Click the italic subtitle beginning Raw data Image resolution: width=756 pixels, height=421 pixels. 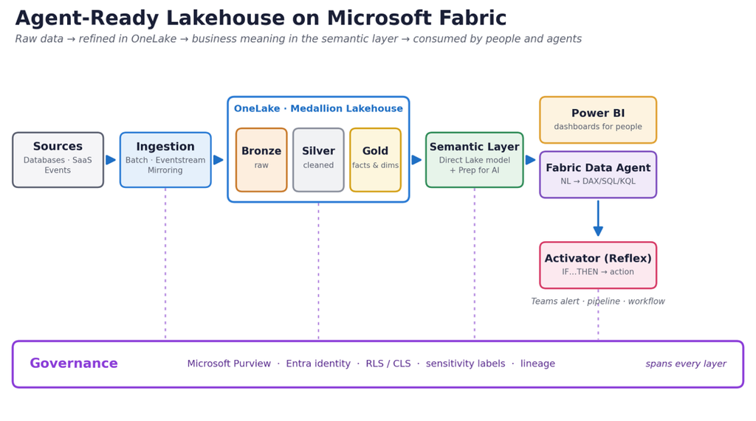tap(298, 38)
